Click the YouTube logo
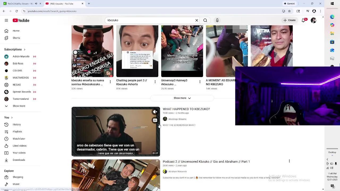 (21, 20)
